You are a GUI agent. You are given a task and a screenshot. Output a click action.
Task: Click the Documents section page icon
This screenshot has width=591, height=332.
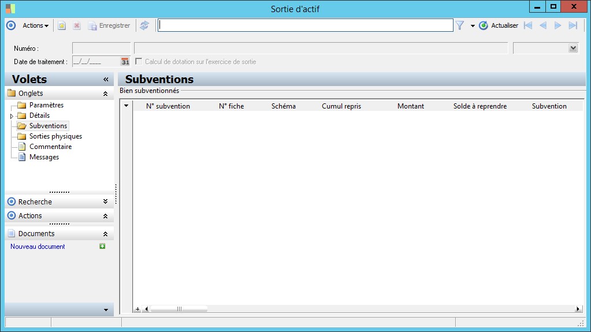point(12,234)
